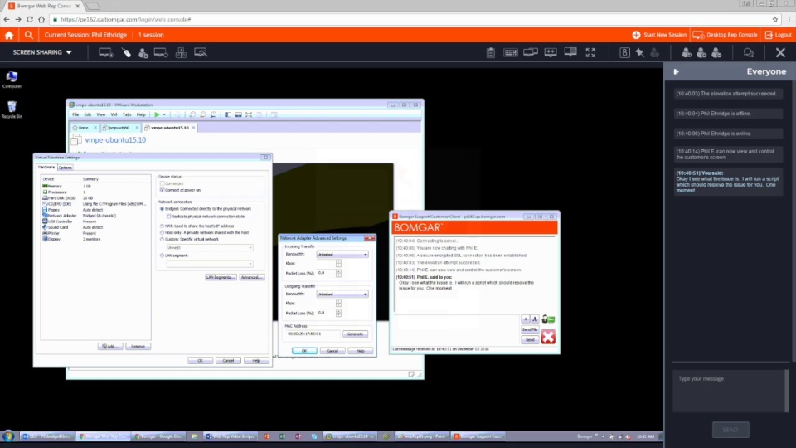Click the B boxed icon in toolbar
Screen dimensions: 796x448
click(624, 53)
